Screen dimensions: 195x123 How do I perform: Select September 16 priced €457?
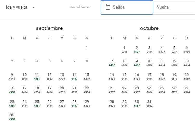pos(12,90)
